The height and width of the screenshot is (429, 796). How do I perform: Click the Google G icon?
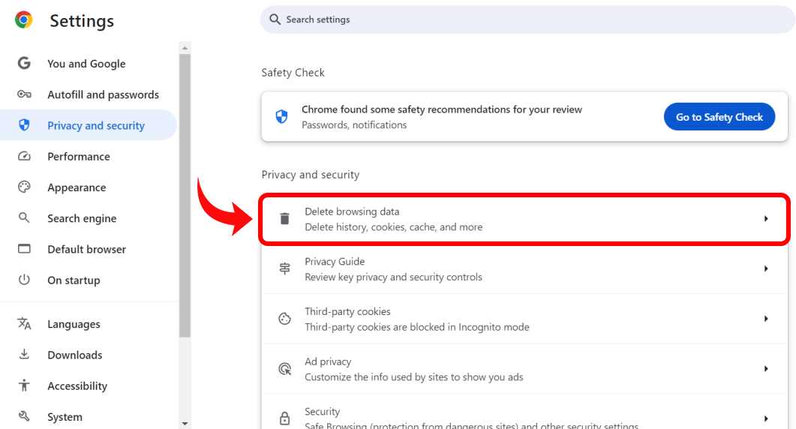pyautogui.click(x=24, y=63)
